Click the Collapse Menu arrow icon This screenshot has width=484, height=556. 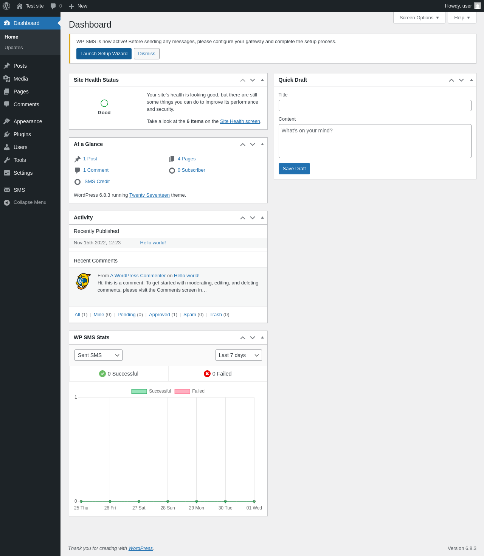[x=7, y=203]
